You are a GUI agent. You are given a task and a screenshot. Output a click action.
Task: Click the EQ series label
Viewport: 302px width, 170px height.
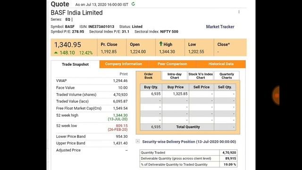[68, 19]
